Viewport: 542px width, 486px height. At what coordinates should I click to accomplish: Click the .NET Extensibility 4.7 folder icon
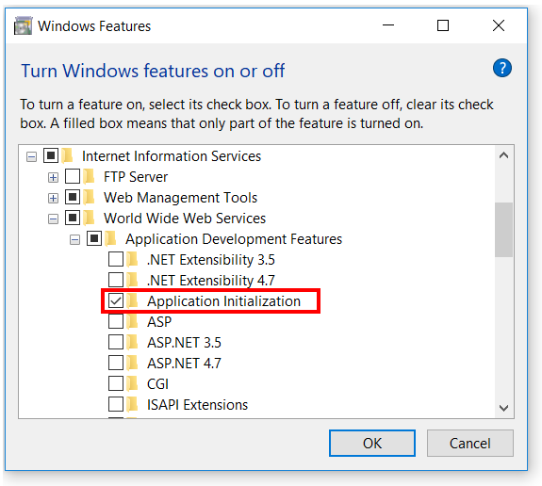(x=132, y=280)
